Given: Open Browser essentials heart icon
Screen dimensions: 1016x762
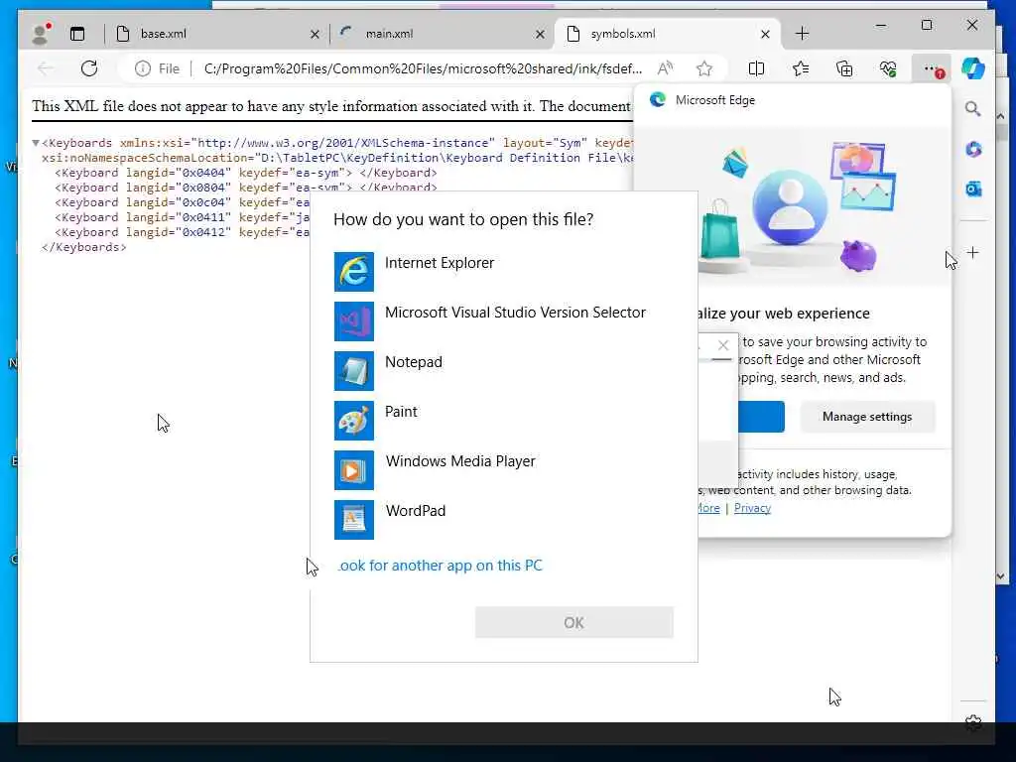Looking at the screenshot, I should pyautogui.click(x=888, y=68).
